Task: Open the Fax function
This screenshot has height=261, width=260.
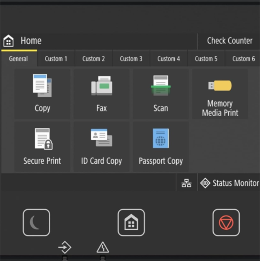Action: [101, 94]
